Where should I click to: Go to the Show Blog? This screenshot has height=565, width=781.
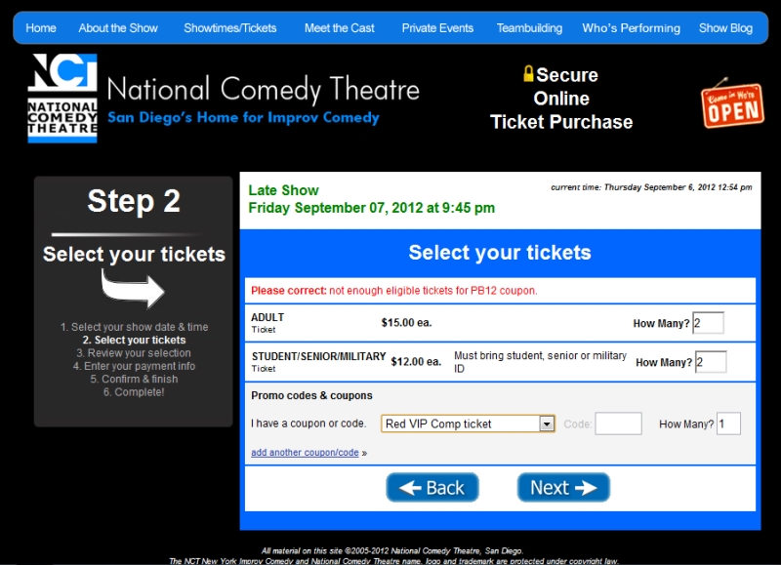point(725,28)
